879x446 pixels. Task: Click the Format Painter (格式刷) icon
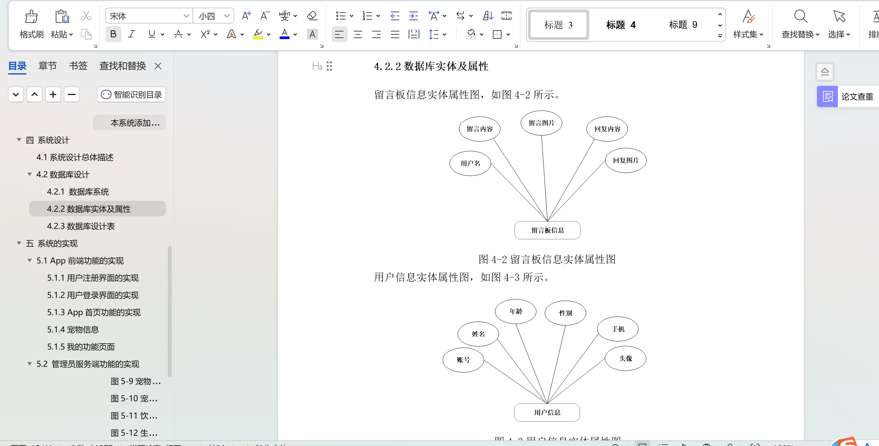tap(31, 16)
